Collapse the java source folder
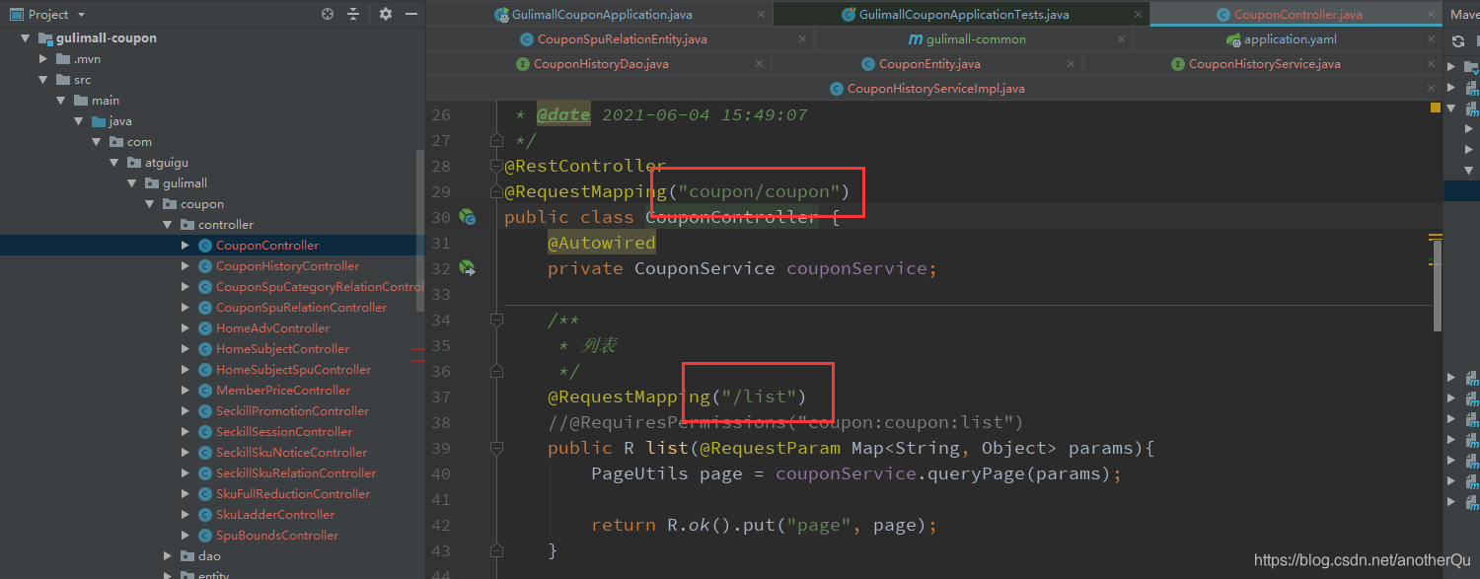Screen dimensions: 1480x579 [79, 121]
